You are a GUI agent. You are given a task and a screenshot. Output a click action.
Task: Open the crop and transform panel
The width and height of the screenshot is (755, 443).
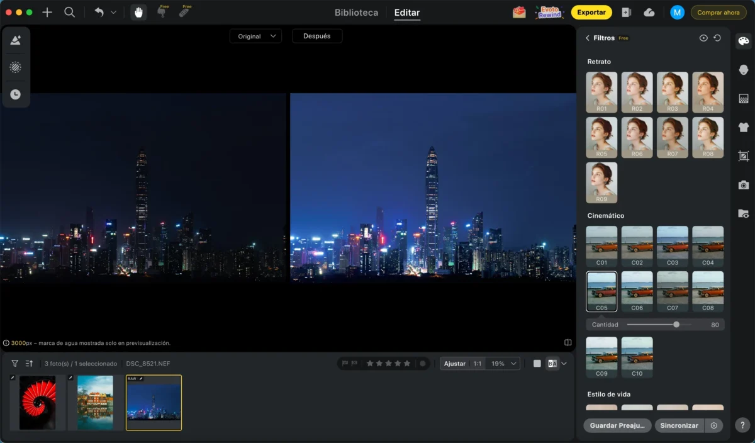(743, 156)
